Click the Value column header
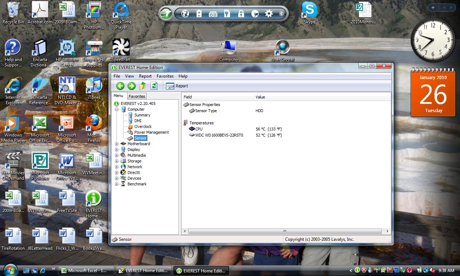Screen dimensions: 460x276 (x=322, y=97)
